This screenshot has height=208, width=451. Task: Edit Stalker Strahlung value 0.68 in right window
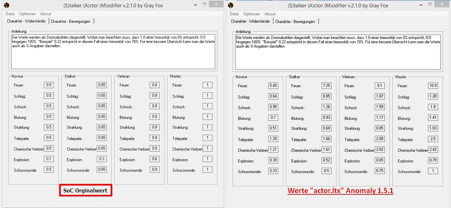pos(326,128)
